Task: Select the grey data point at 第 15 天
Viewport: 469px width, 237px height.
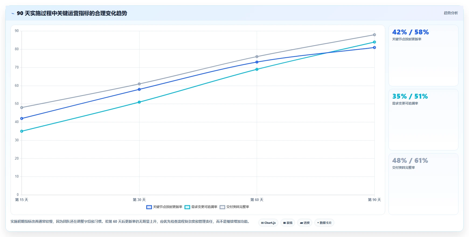Action: click(22, 107)
